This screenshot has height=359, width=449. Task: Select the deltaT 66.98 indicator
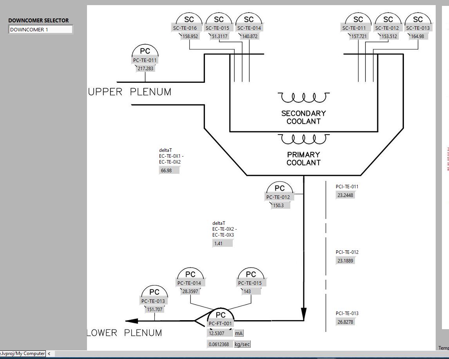tap(168, 171)
